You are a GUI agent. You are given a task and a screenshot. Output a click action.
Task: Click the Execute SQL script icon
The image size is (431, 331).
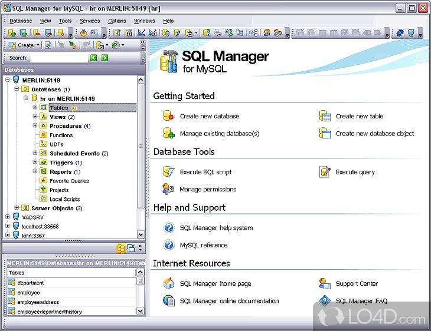coord(169,172)
